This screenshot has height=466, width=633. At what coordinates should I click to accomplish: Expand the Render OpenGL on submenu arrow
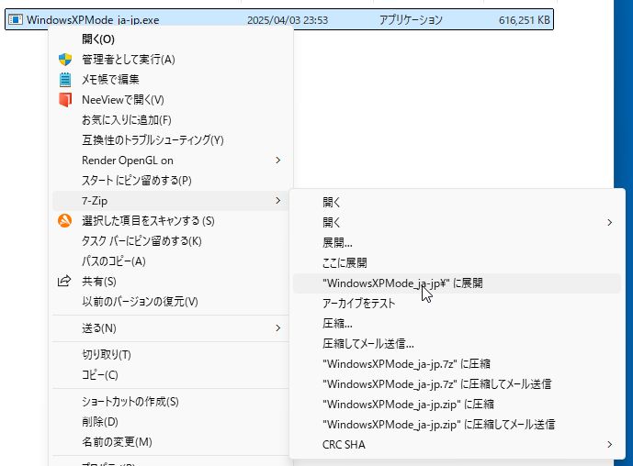coord(278,161)
